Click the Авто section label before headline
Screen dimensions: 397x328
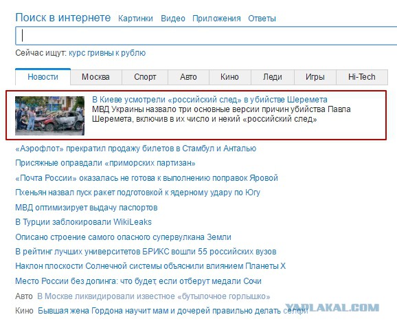pos(24,296)
